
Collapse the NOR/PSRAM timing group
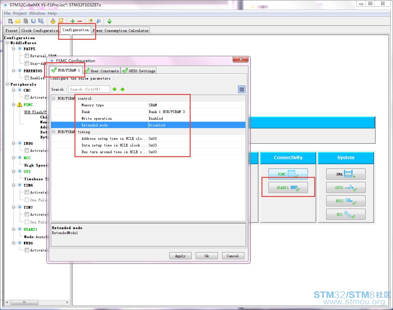[x=54, y=132]
